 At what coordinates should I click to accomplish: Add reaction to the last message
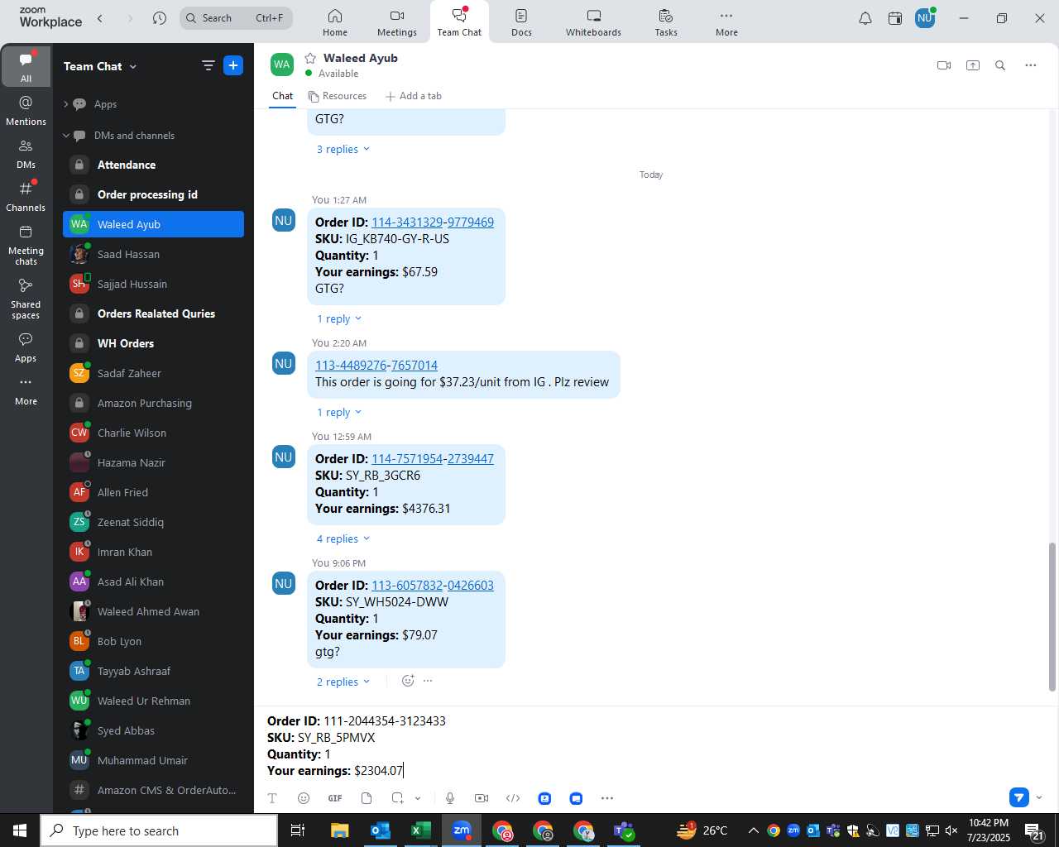pos(408,681)
